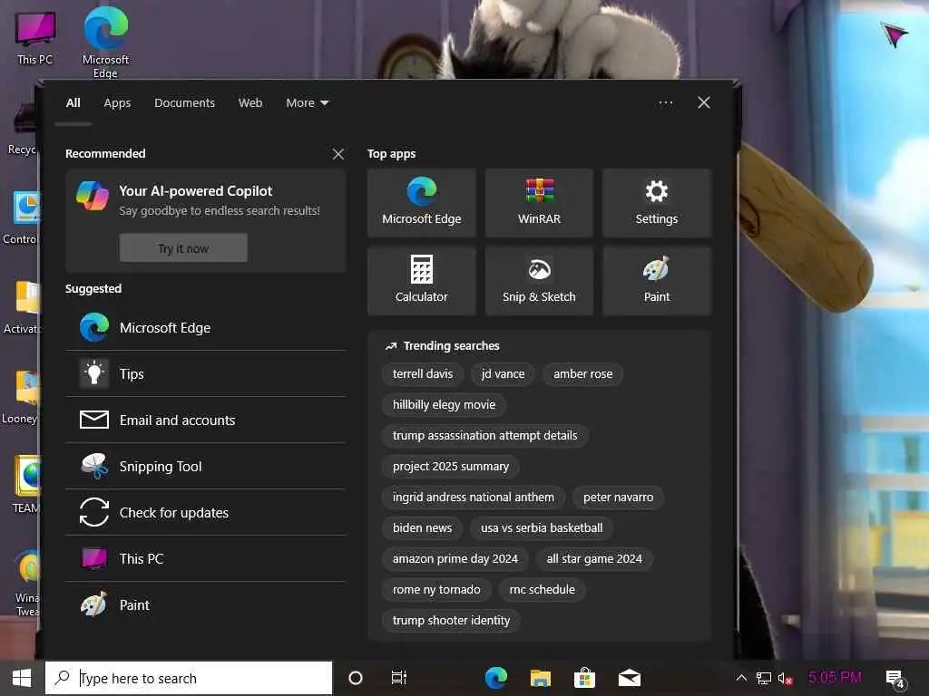Click Cortana circle icon on taskbar
The width and height of the screenshot is (929, 696).
coord(356,678)
